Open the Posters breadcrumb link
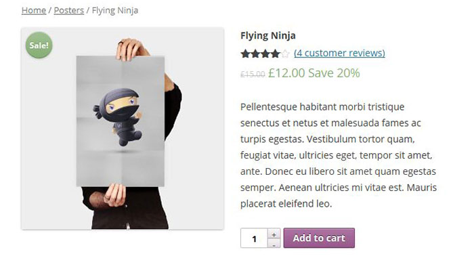The image size is (474, 271). point(68,10)
